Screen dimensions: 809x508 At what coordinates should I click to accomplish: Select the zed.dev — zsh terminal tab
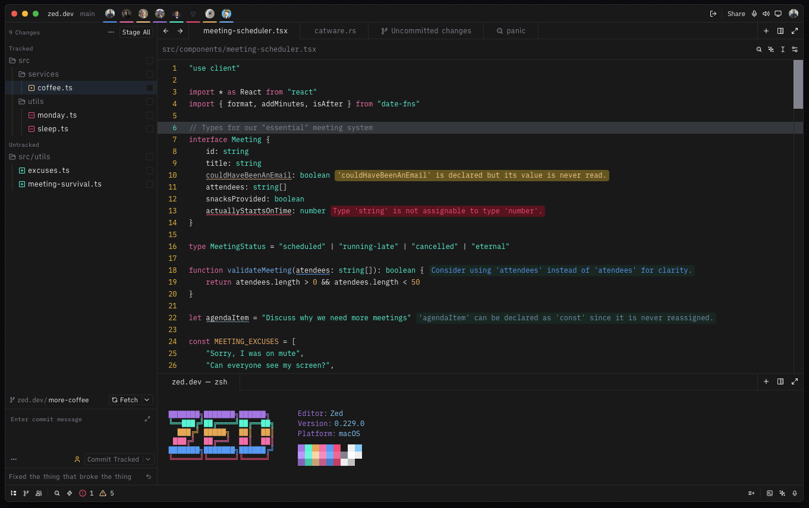200,382
